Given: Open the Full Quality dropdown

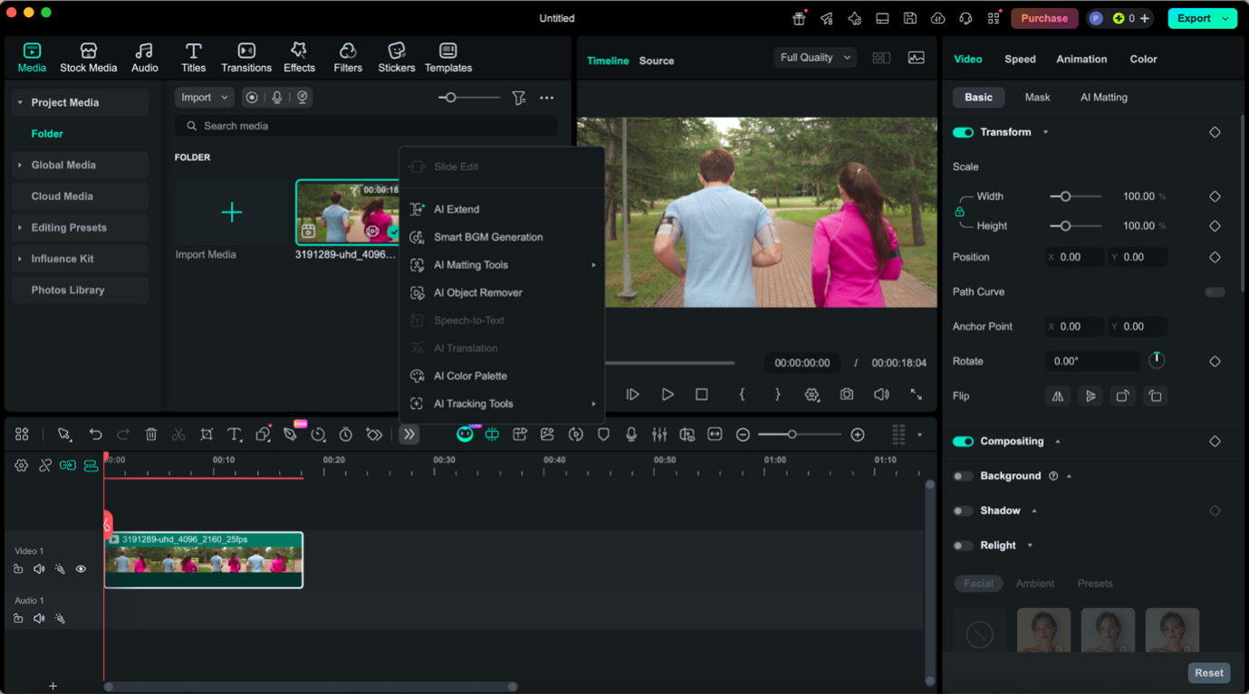Looking at the screenshot, I should click(813, 57).
